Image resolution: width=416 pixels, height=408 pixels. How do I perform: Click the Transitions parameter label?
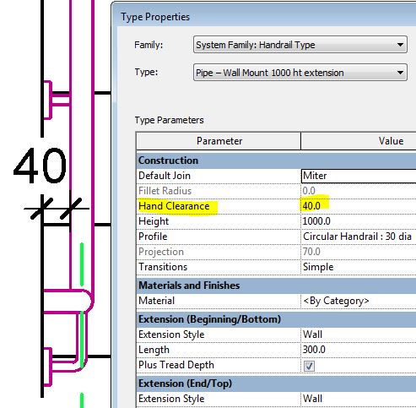(x=163, y=267)
